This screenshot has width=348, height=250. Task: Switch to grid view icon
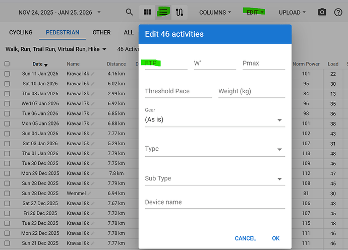coord(147,12)
